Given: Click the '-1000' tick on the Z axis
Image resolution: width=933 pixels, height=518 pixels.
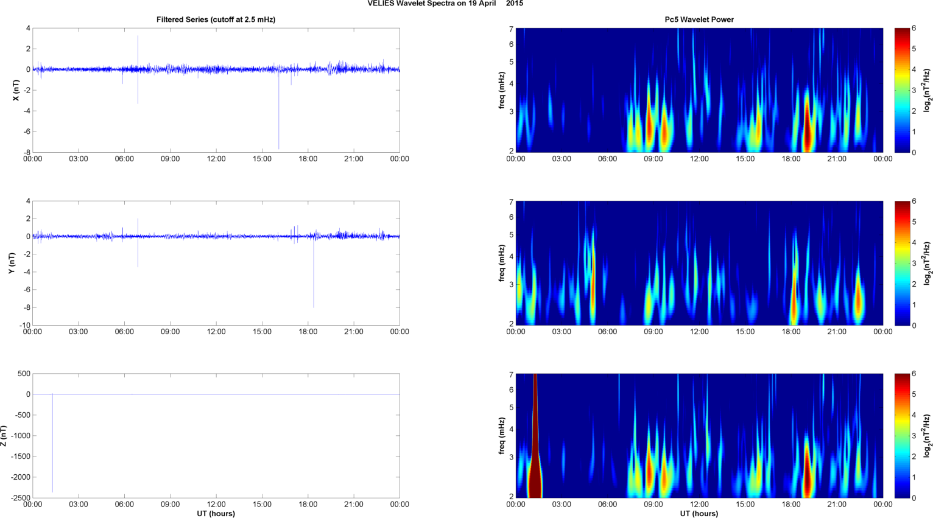Looking at the screenshot, I should 20,436.
